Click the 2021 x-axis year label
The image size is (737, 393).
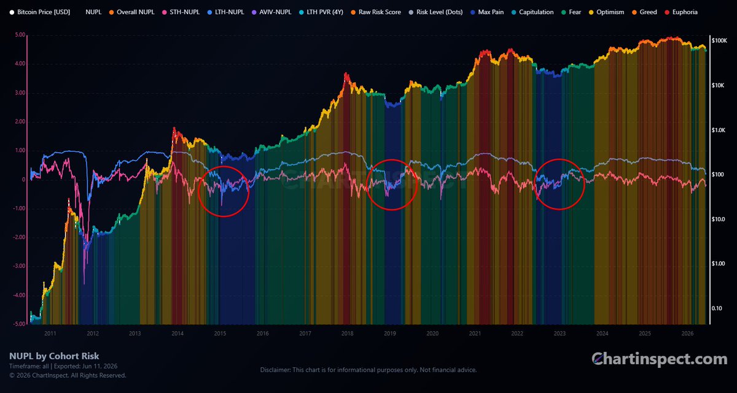[475, 334]
